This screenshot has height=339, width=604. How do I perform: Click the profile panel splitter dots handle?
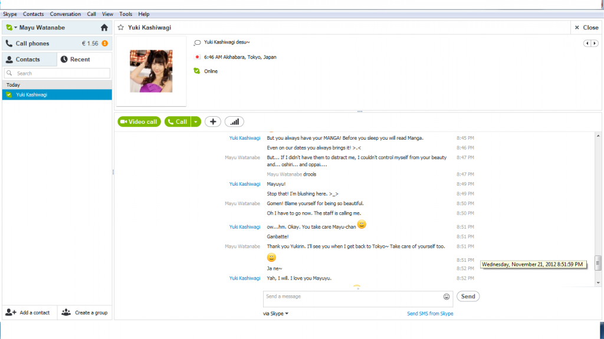click(360, 111)
